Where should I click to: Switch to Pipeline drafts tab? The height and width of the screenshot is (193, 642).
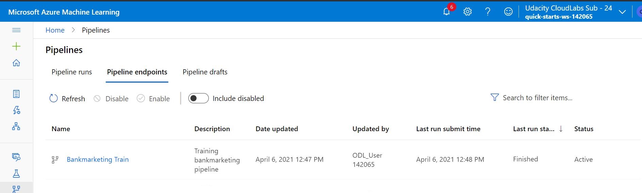[205, 72]
